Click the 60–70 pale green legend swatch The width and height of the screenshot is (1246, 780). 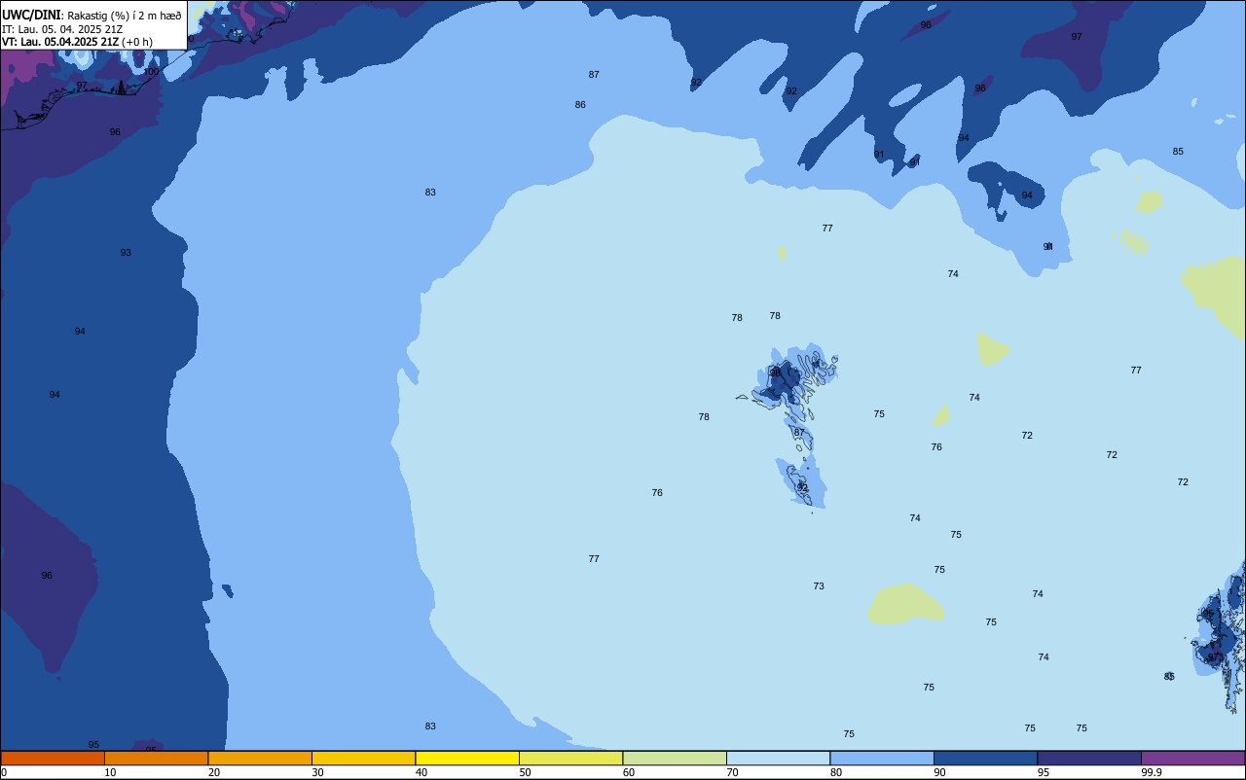click(675, 758)
